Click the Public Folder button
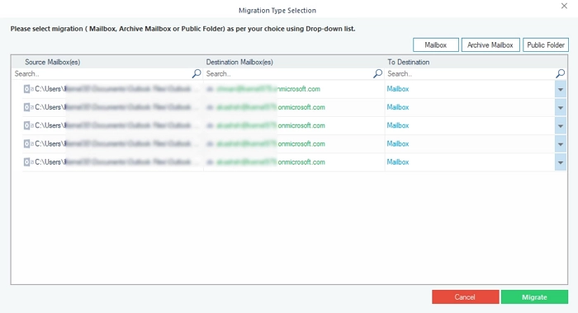Screen dimensions: 578x313 tap(546, 44)
